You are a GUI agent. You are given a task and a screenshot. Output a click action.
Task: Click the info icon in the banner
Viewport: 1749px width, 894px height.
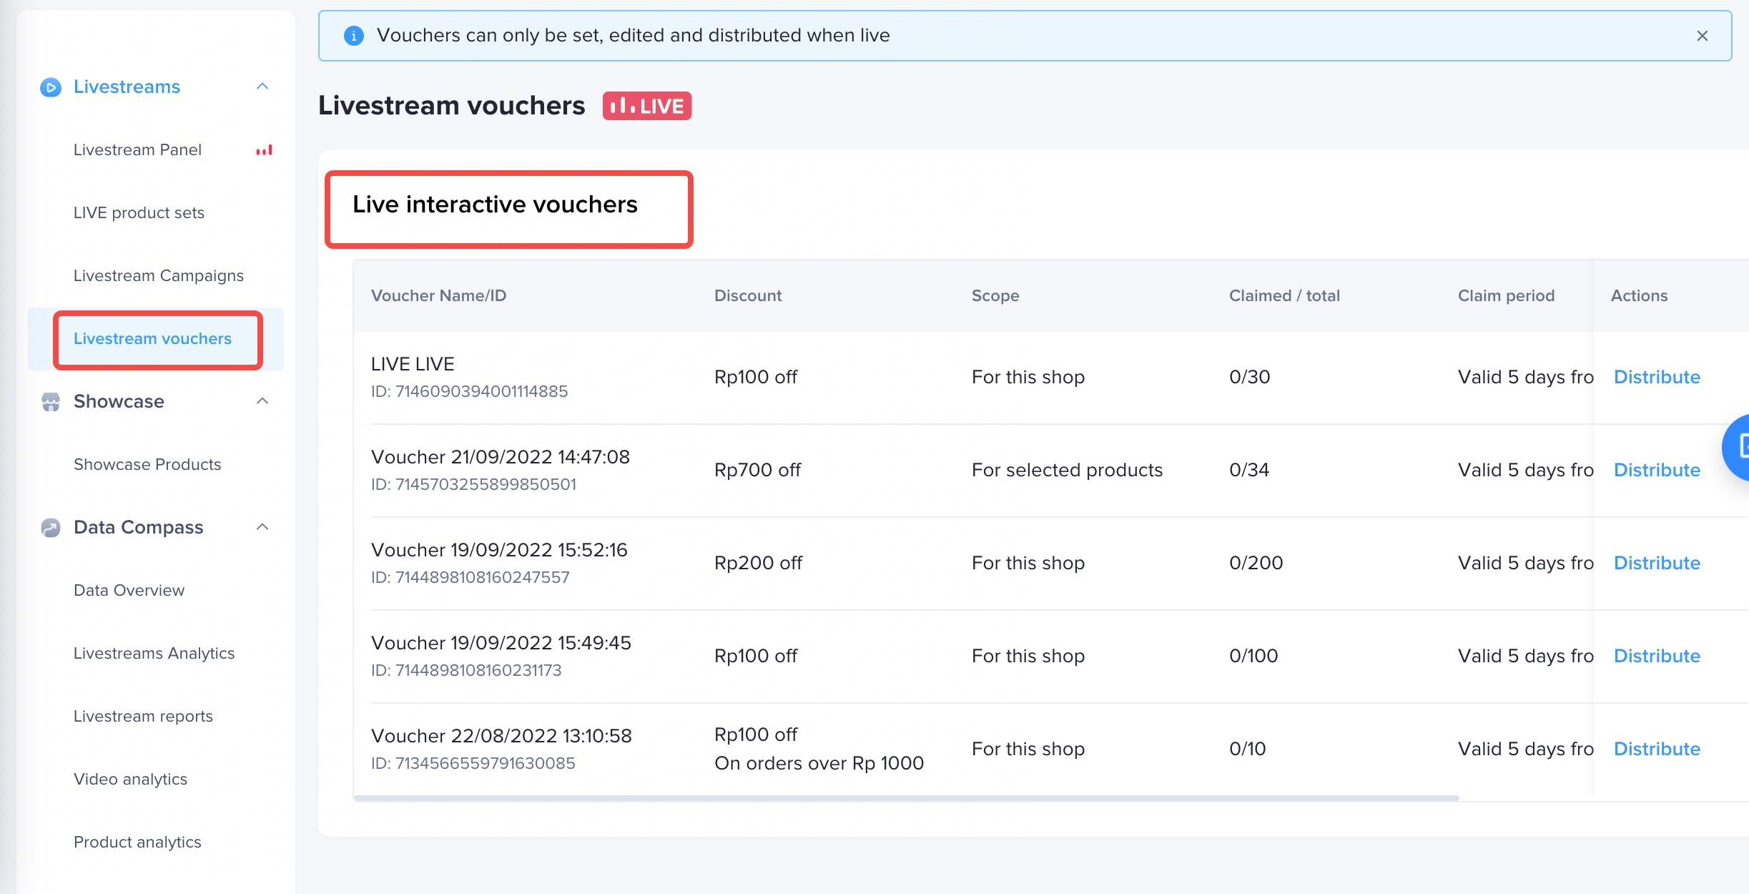(x=353, y=36)
